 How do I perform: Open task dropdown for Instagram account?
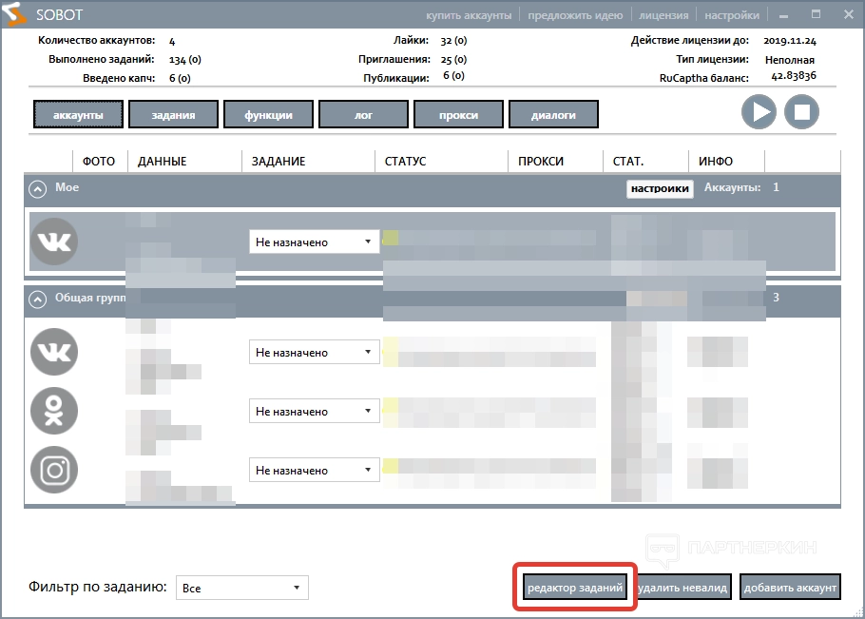313,471
